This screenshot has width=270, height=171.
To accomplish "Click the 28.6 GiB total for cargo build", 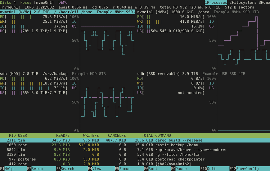I will point(144,140).
